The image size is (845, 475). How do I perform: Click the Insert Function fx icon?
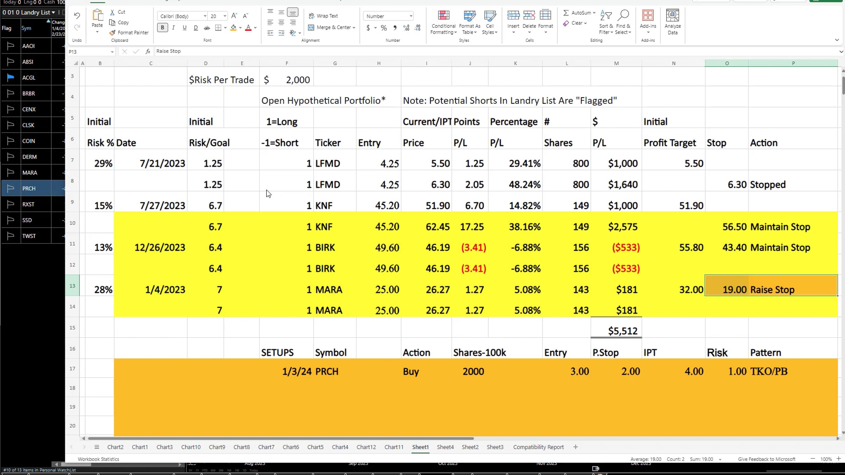point(148,51)
